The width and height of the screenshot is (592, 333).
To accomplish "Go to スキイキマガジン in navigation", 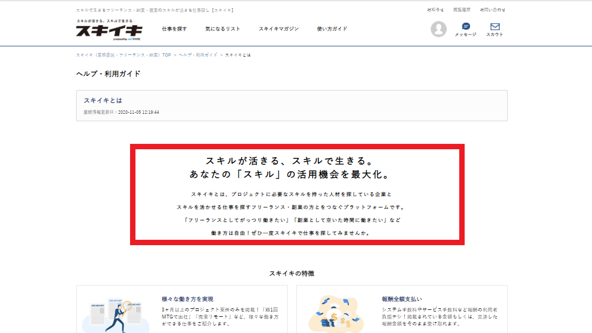I will (x=278, y=29).
